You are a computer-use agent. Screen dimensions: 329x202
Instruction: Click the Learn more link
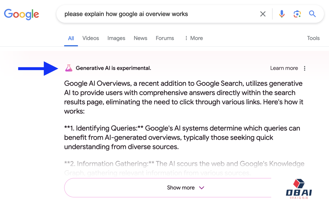point(284,68)
